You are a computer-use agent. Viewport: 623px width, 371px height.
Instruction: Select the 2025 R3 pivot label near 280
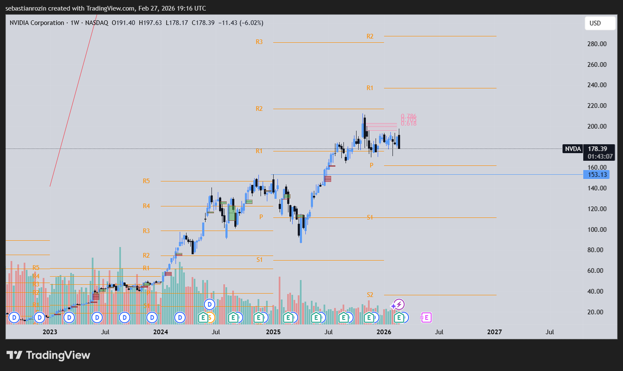tap(259, 42)
